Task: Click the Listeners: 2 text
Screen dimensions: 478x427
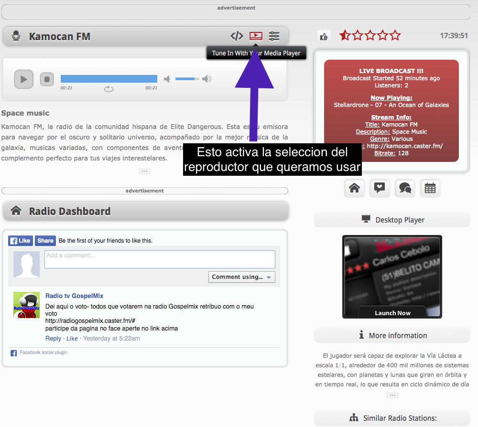Action: click(x=391, y=85)
